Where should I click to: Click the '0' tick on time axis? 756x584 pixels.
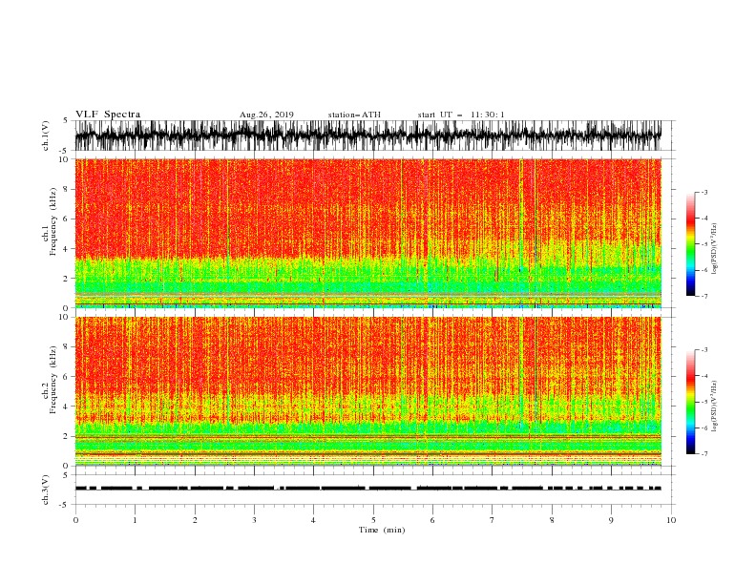[x=75, y=520]
